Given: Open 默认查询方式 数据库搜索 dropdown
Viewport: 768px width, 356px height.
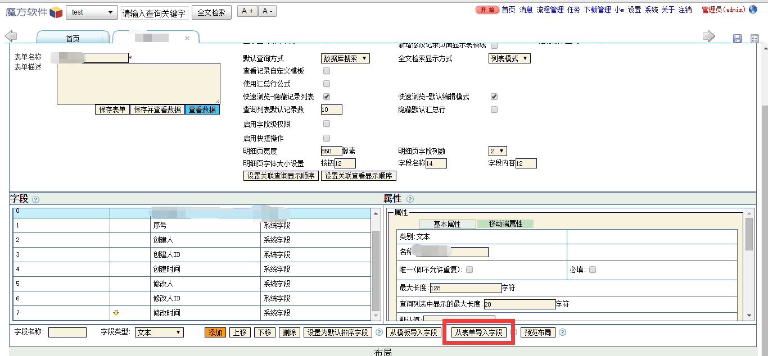Looking at the screenshot, I should click(x=345, y=58).
